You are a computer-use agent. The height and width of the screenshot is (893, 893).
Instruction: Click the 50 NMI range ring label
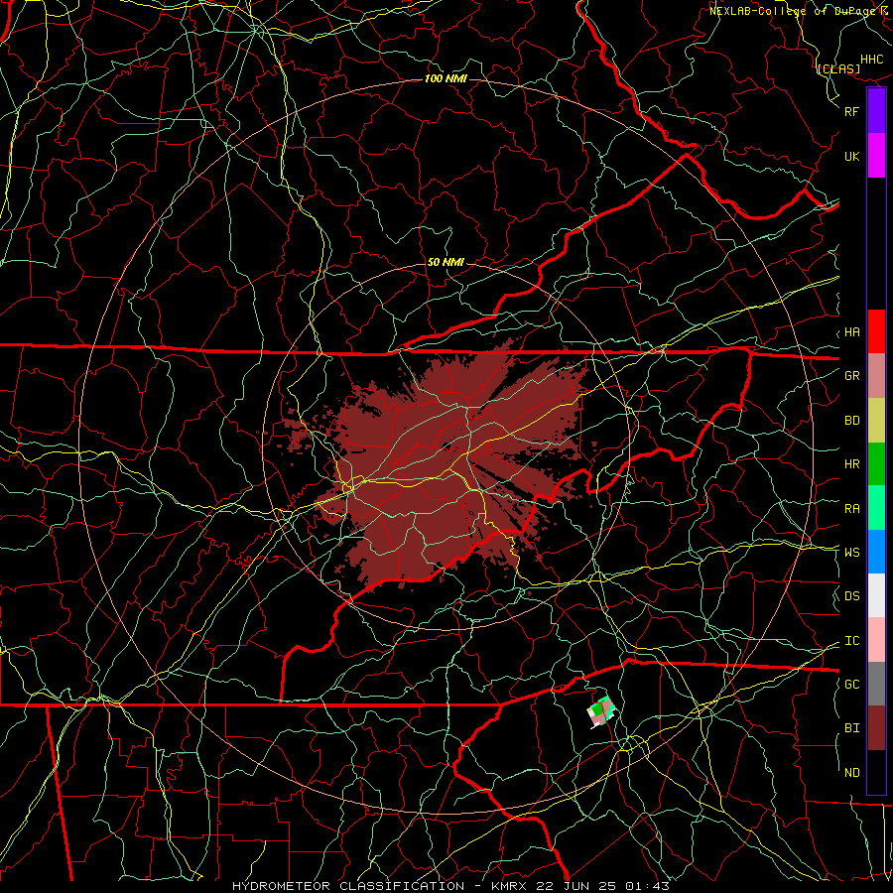click(x=446, y=262)
